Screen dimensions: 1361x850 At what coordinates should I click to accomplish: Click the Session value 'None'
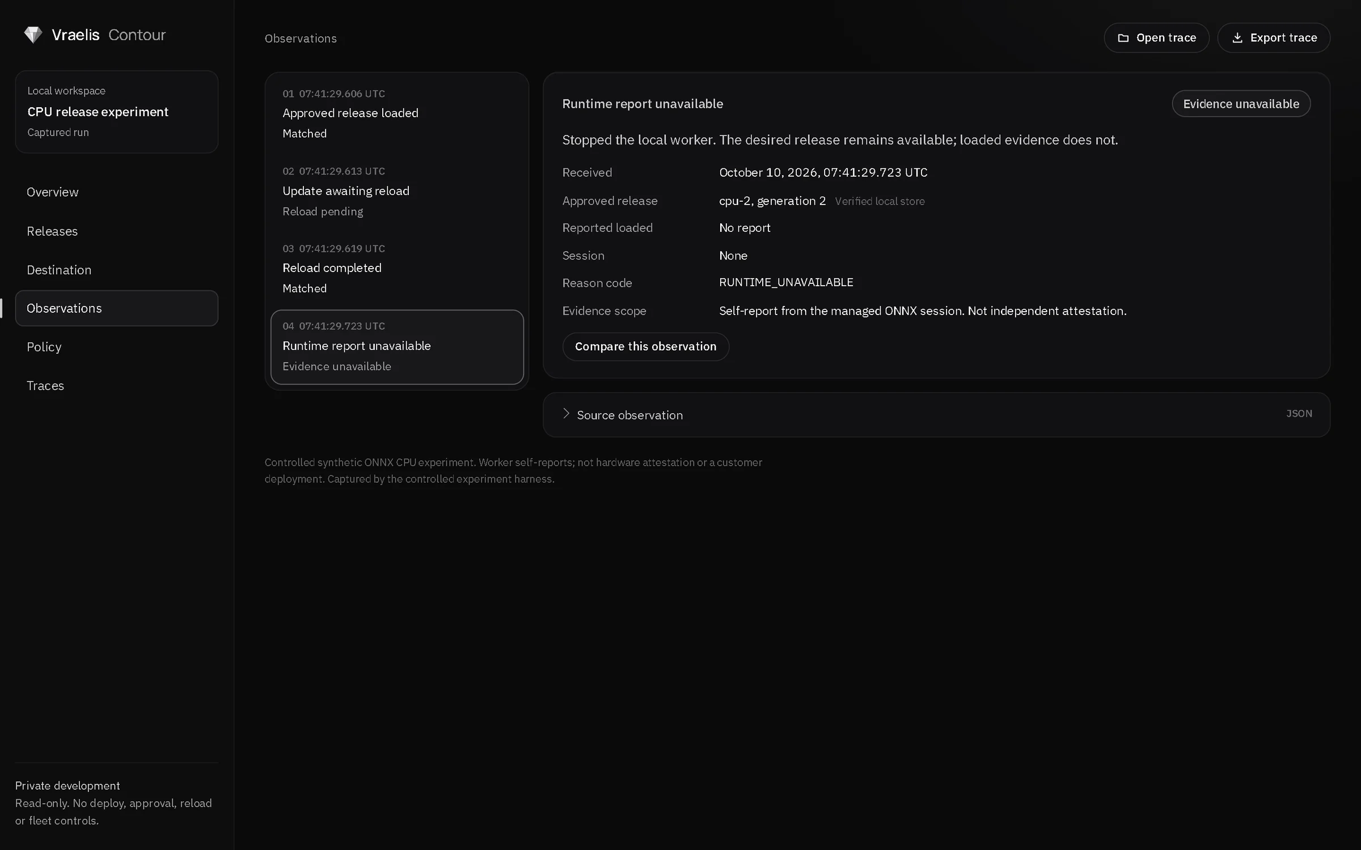coord(733,256)
